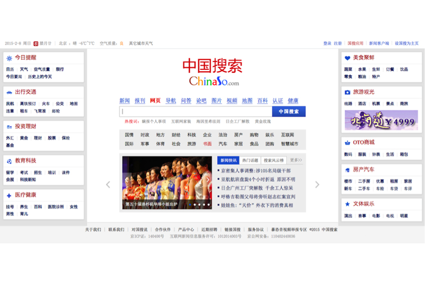Image resolution: width=425 pixels, height=284 pixels.
Task: Click the sun icon beside 今日提醒
Action: coord(9,58)
